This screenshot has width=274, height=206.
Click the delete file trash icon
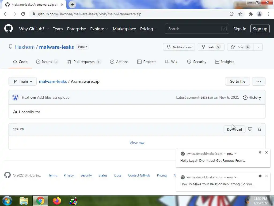260,129
